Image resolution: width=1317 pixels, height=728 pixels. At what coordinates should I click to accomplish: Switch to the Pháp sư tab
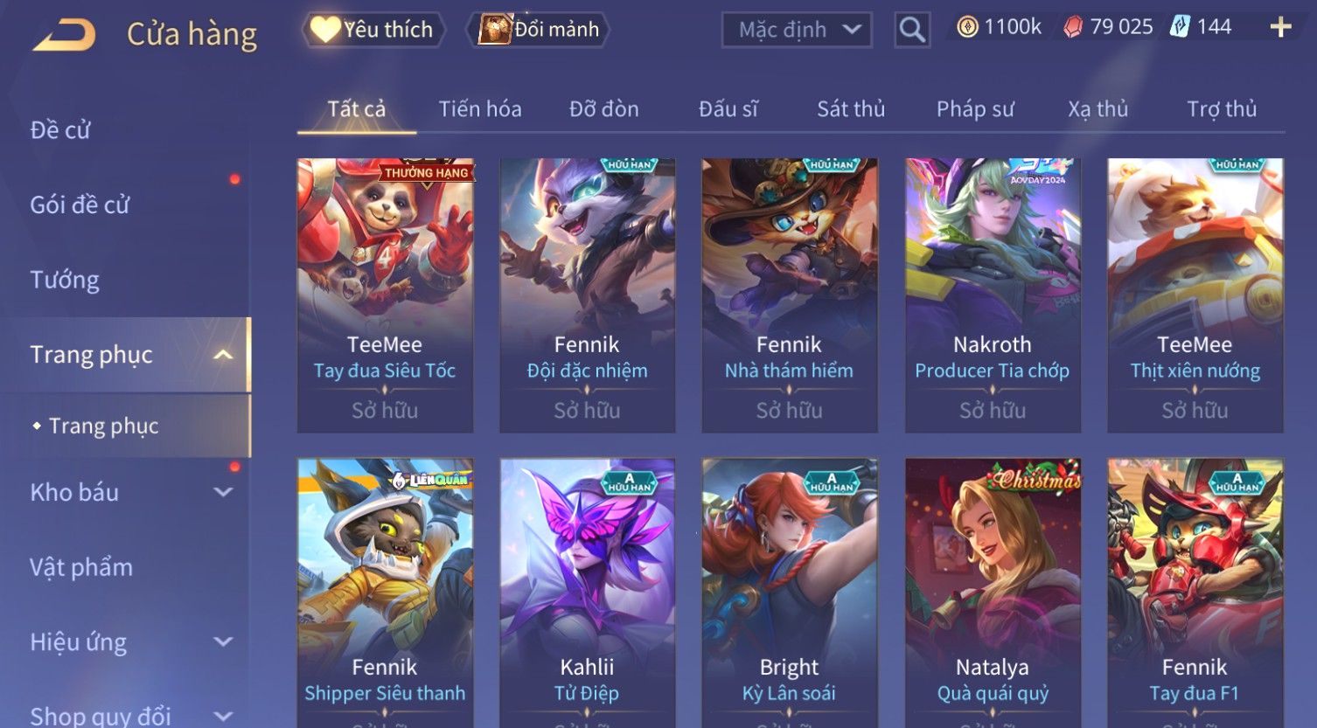pos(975,109)
